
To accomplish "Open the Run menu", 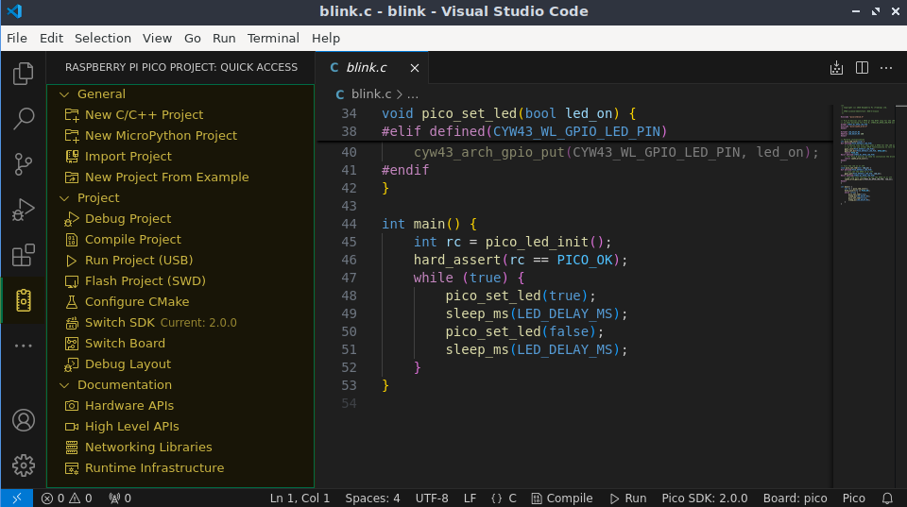I will [224, 38].
